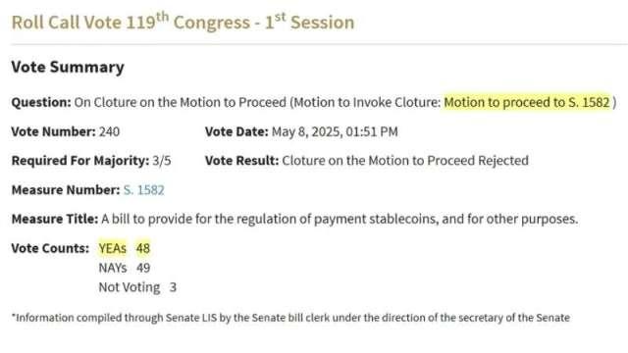This screenshot has height=353, width=628.
Task: Click the highlighted 48 yea count
Action: pos(143,248)
